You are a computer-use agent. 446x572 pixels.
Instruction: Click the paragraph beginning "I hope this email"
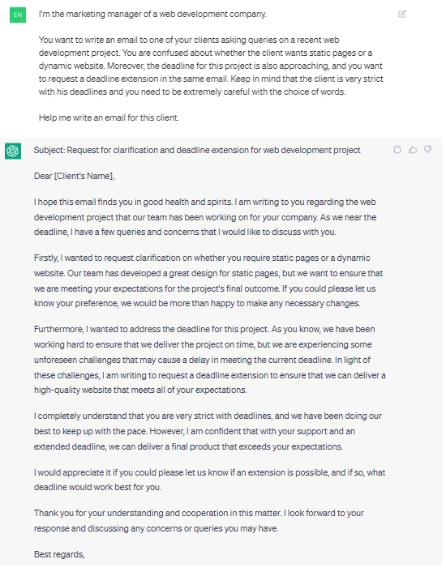pyautogui.click(x=205, y=217)
